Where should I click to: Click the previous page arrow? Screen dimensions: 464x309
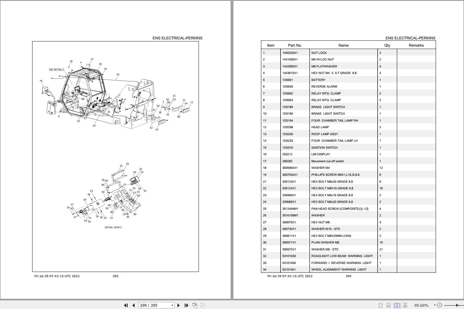click(x=134, y=305)
